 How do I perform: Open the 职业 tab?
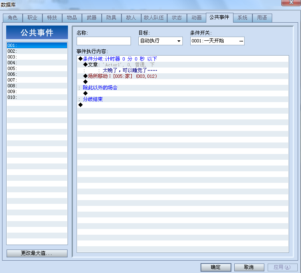tap(33, 18)
